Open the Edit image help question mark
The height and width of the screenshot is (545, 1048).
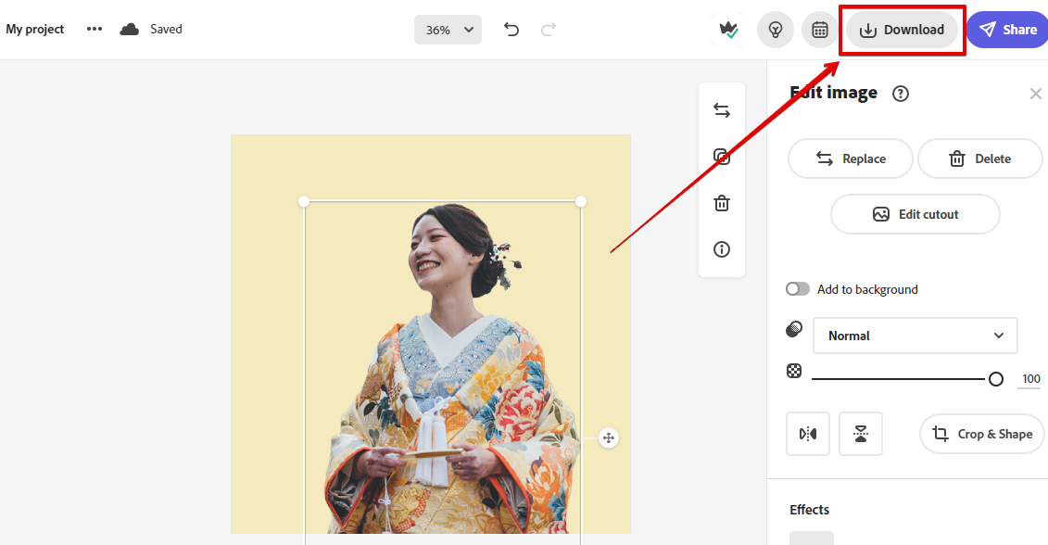pos(900,93)
